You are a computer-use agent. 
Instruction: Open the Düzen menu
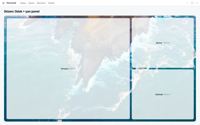click(31, 3)
